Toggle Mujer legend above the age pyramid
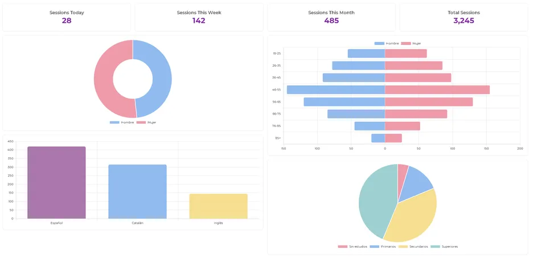Image resolution: width=533 pixels, height=258 pixels. tap(411, 43)
